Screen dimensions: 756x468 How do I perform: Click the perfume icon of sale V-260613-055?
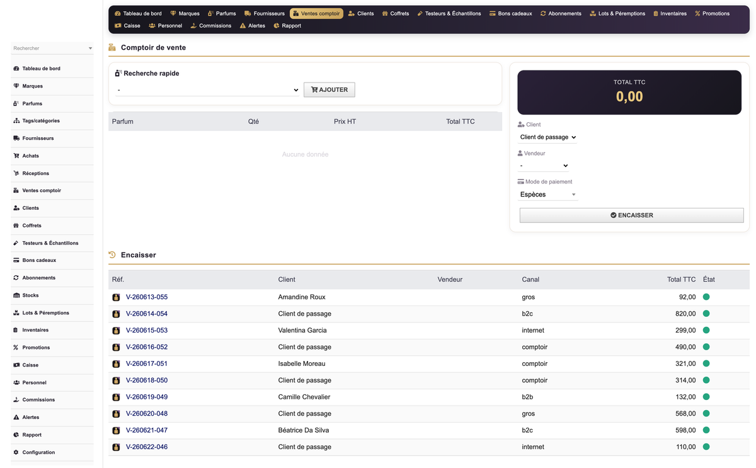point(116,297)
